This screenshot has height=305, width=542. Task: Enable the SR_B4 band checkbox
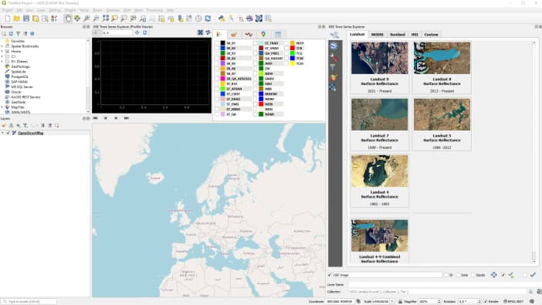tap(217, 59)
